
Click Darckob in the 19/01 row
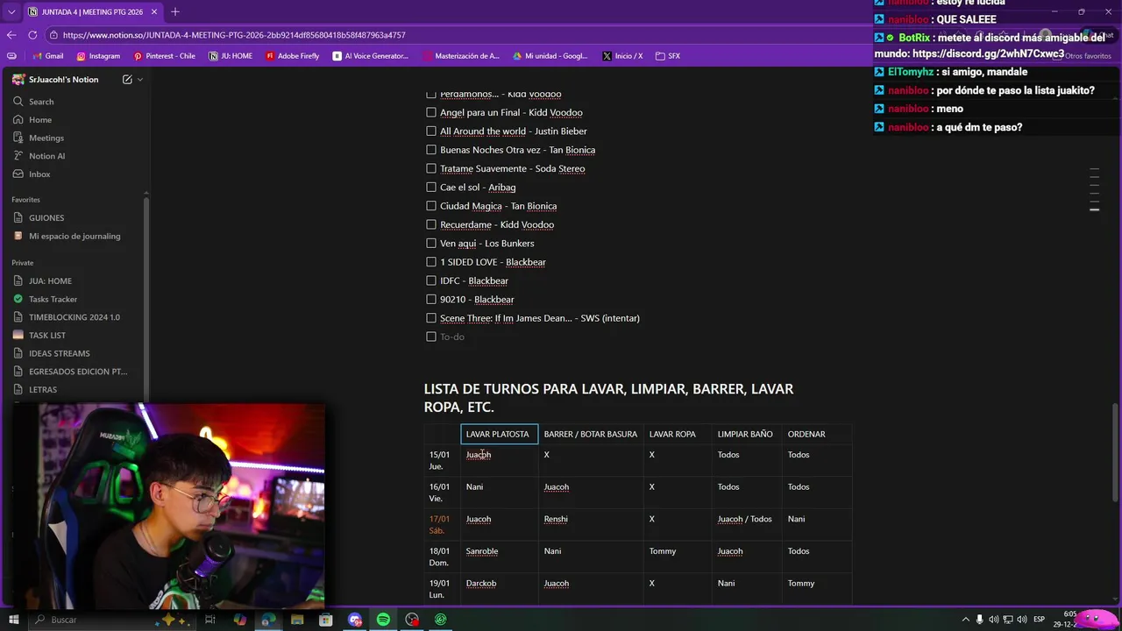coord(481,584)
